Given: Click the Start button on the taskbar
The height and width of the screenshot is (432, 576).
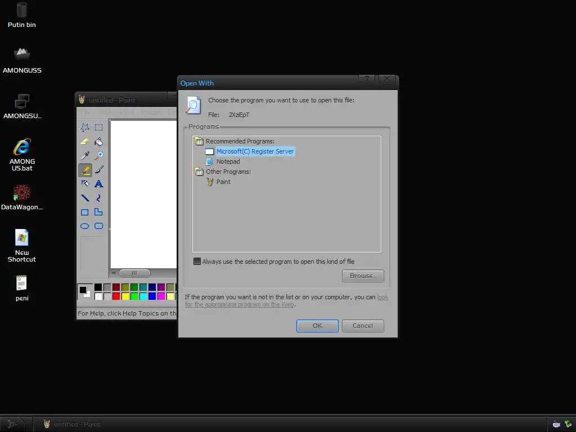Looking at the screenshot, I should click(13, 424).
